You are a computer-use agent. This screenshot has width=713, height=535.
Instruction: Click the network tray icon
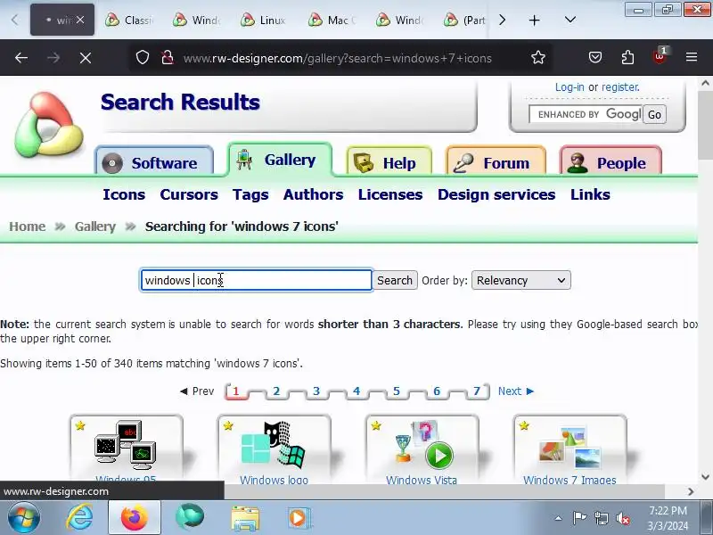tap(601, 518)
